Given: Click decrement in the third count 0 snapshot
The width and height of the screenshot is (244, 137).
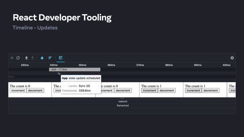Looking at the screenshot, I should [x=123, y=91].
